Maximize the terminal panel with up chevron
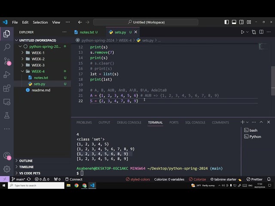This screenshot has width=275, height=206. [261, 122]
